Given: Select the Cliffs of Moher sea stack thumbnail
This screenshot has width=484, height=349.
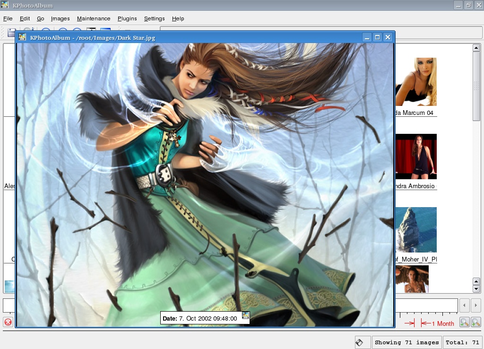Looking at the screenshot, I should (416, 230).
